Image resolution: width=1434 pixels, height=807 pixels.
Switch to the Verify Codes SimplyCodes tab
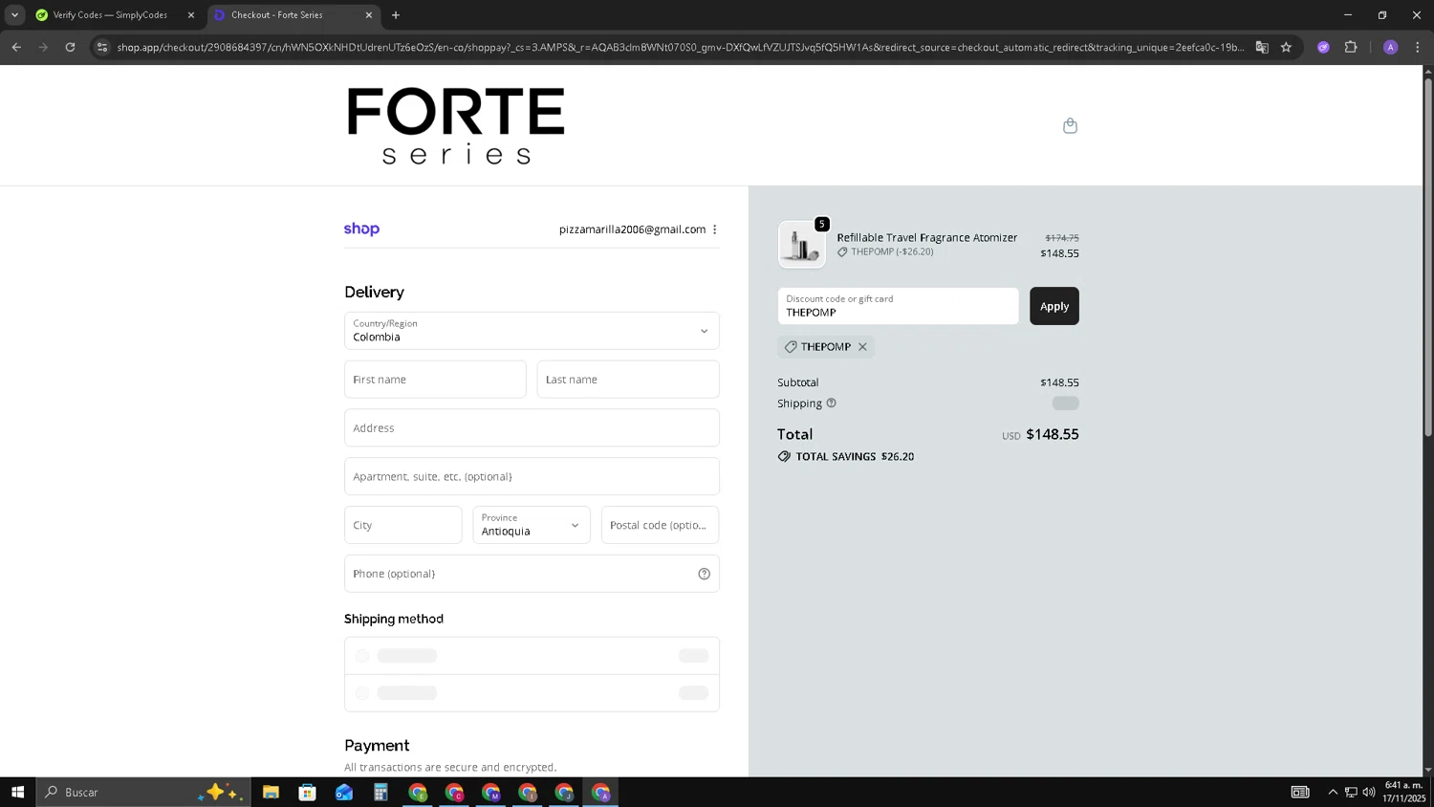coord(110,15)
